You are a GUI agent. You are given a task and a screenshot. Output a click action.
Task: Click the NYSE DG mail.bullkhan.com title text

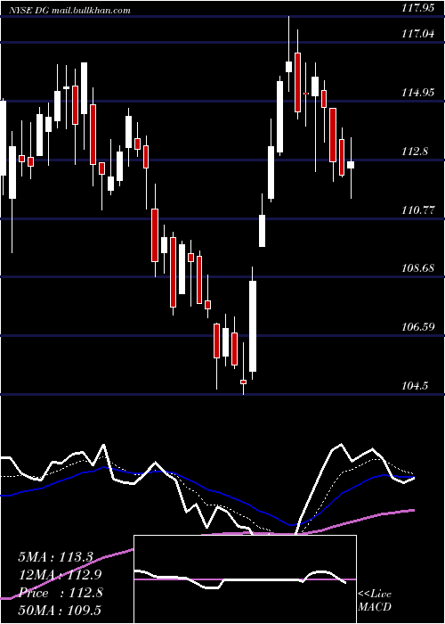pyautogui.click(x=69, y=11)
